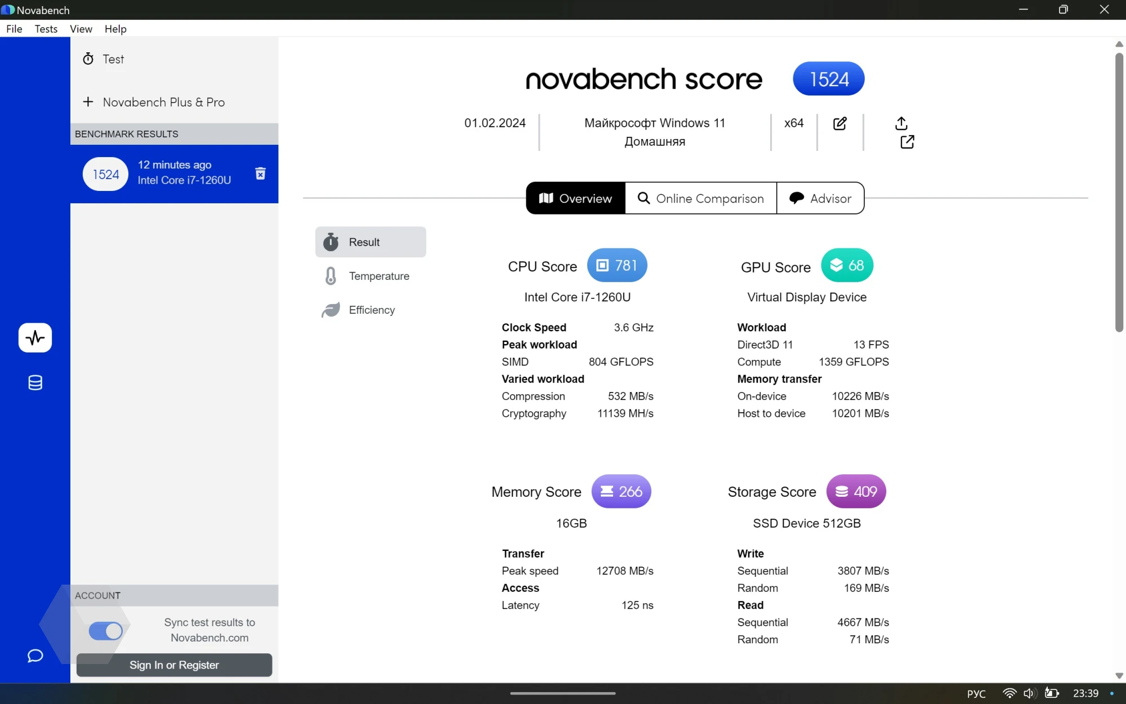1126x704 pixels.
Task: Click Sign In or Register button
Action: (174, 665)
